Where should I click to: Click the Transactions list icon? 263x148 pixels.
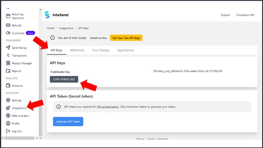(8, 55)
